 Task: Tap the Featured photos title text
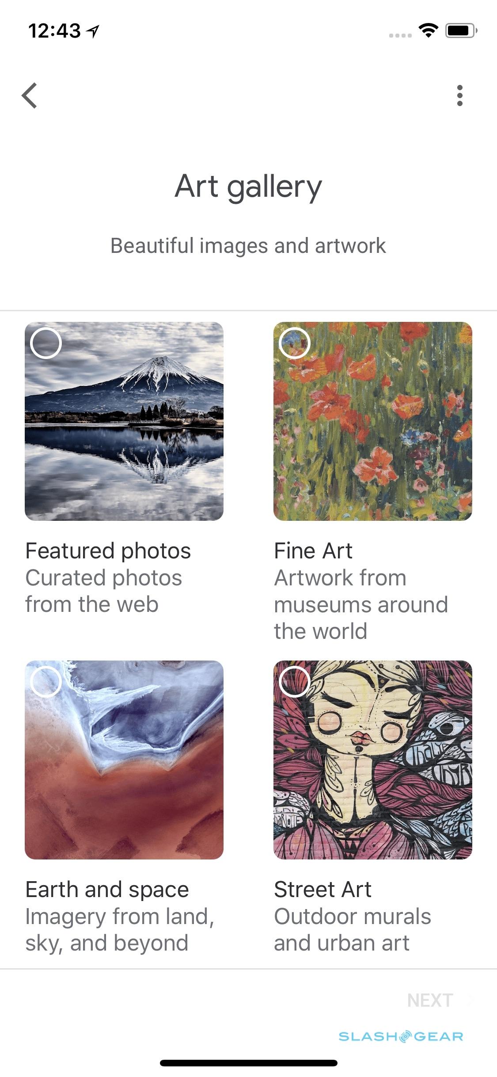(108, 551)
